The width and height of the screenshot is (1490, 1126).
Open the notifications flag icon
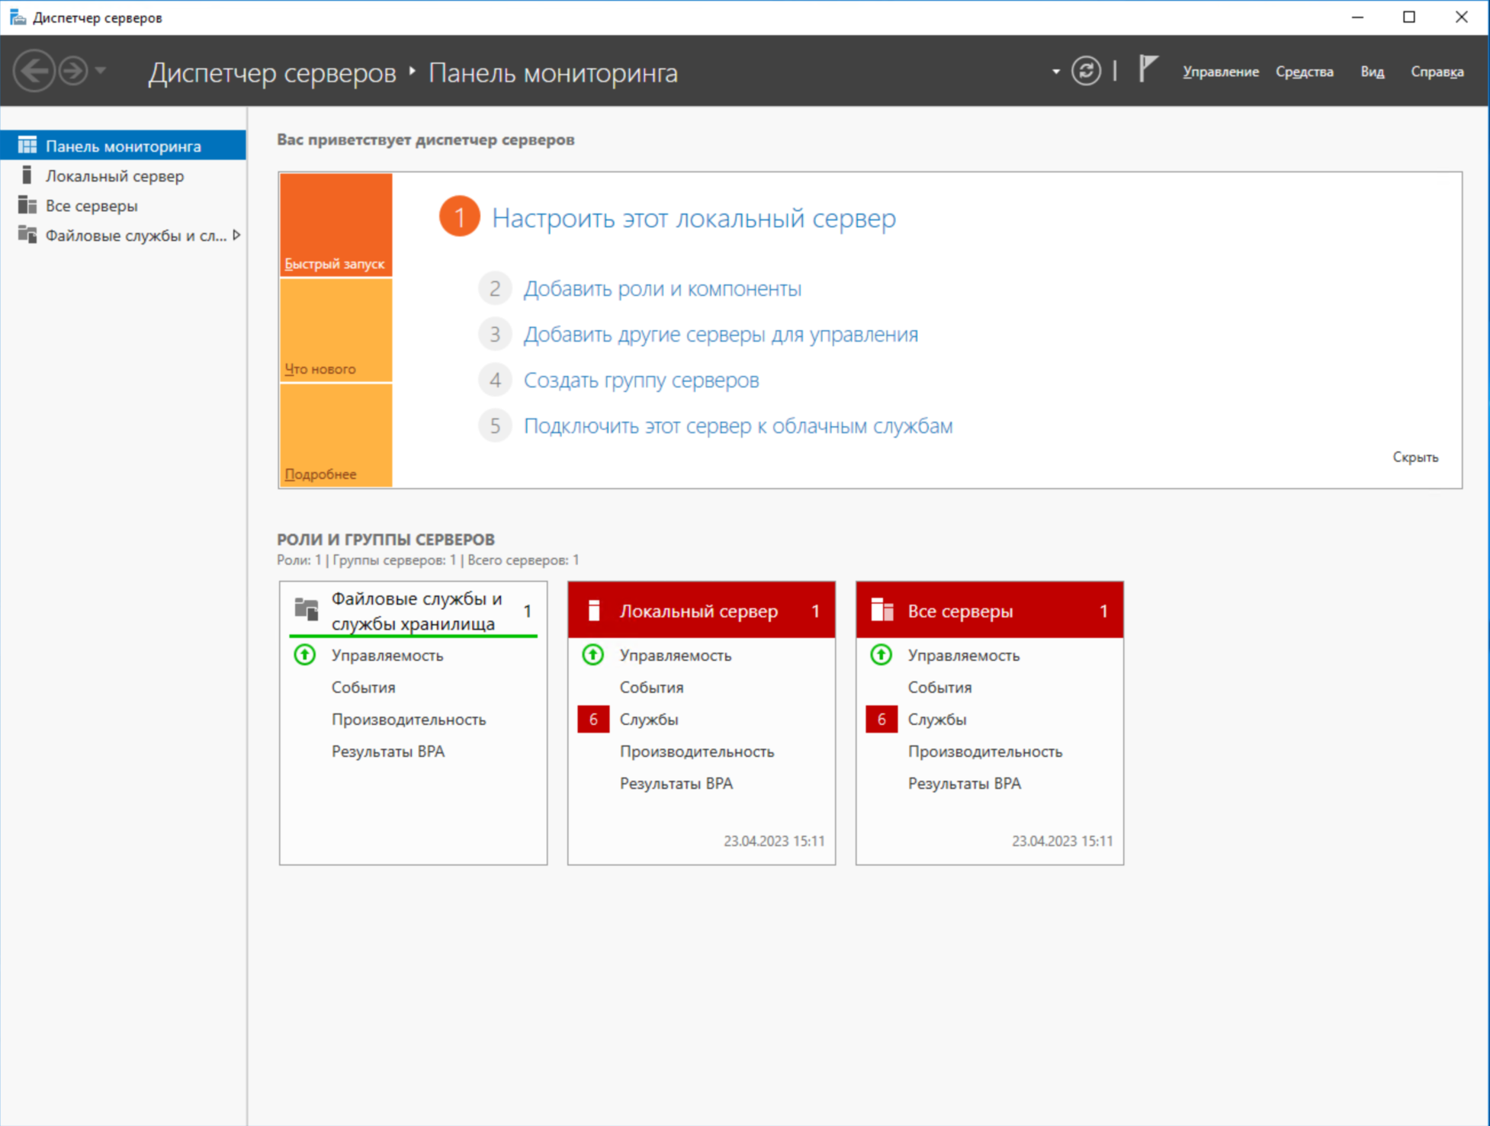pos(1148,69)
